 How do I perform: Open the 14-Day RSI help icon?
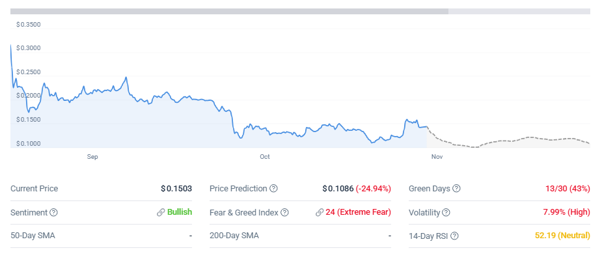tap(454, 236)
